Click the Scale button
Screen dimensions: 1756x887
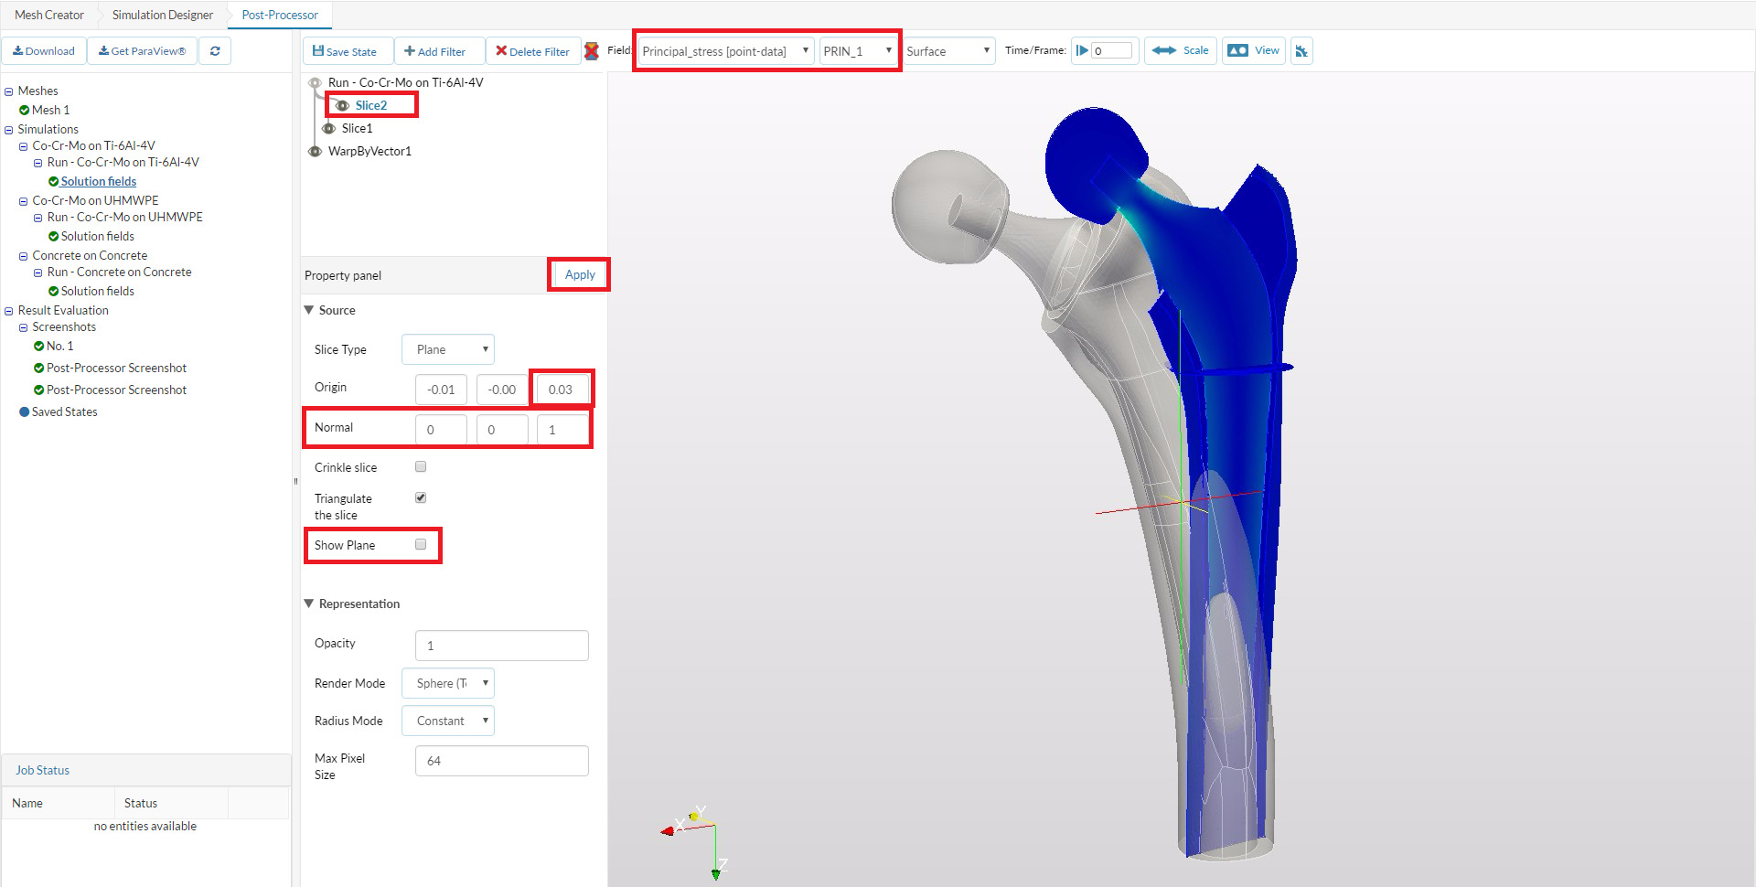click(x=1181, y=50)
